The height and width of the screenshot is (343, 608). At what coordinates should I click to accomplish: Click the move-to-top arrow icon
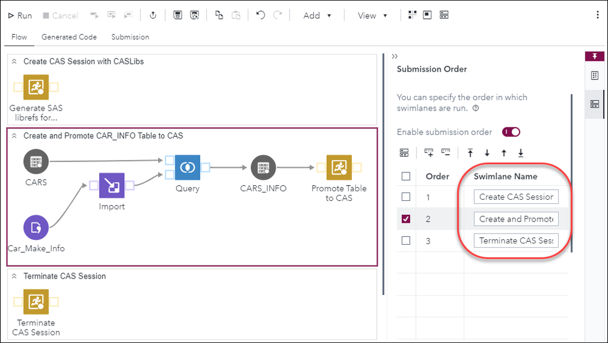[470, 153]
